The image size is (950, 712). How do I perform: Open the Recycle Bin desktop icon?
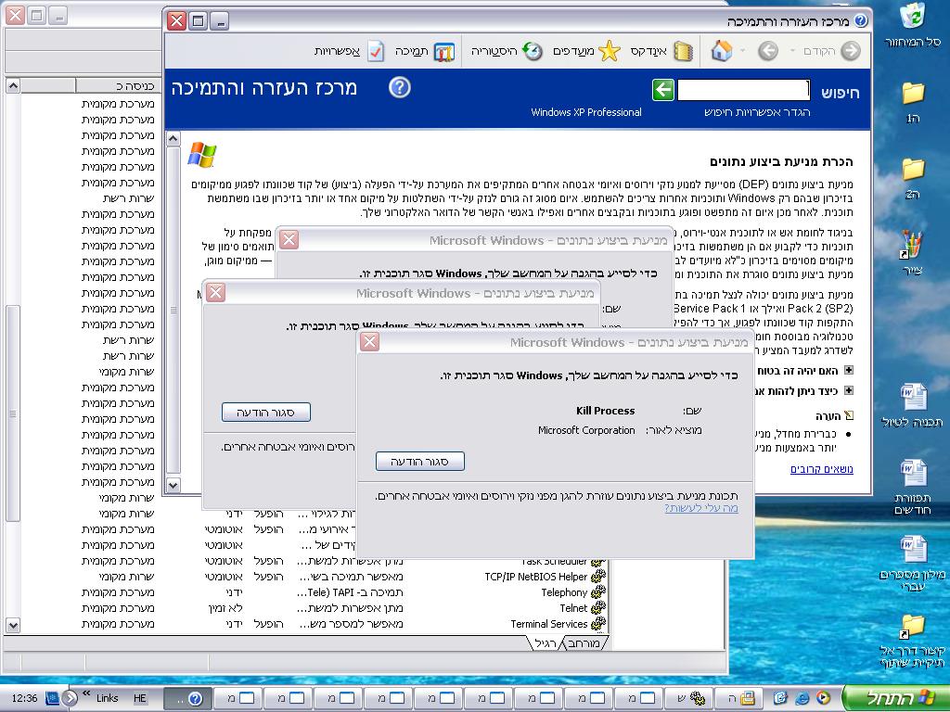pos(913,17)
